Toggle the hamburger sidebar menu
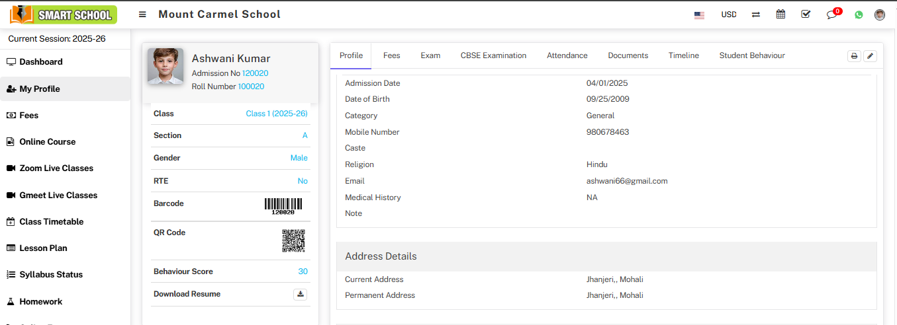 (x=142, y=15)
